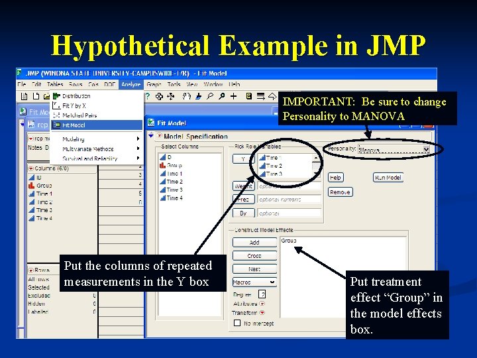
Task: Click the Run Model button
Action: [x=388, y=178]
